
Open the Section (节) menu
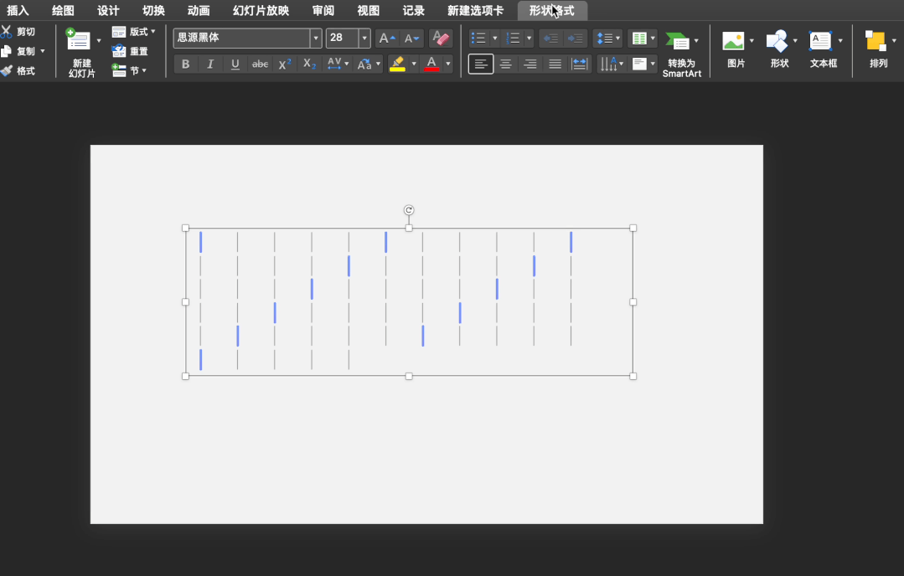pyautogui.click(x=129, y=71)
